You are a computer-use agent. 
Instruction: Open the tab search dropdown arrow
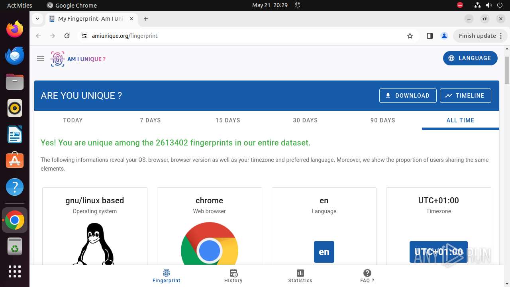37,19
